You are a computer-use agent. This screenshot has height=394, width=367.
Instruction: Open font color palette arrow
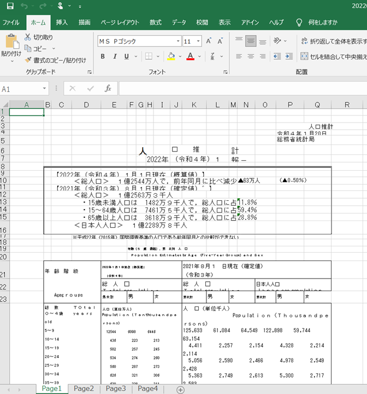coord(199,56)
